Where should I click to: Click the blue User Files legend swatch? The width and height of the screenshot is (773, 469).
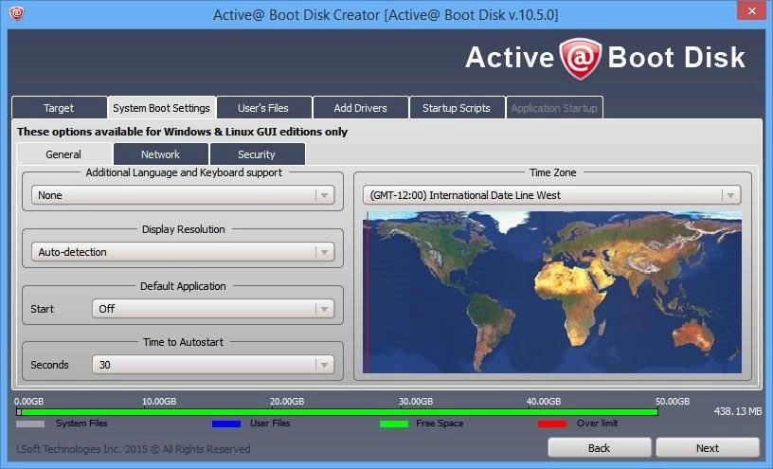226,424
